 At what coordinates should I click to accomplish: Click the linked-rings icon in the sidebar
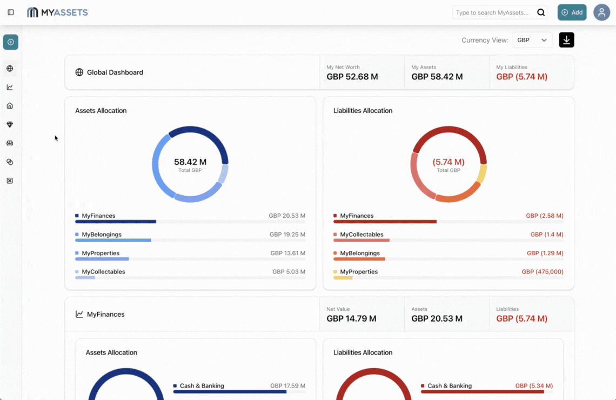(x=10, y=162)
